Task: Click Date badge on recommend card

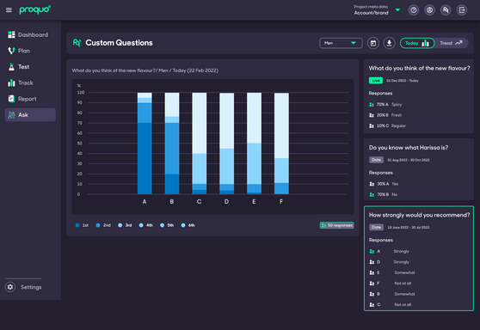Action: coord(376,227)
